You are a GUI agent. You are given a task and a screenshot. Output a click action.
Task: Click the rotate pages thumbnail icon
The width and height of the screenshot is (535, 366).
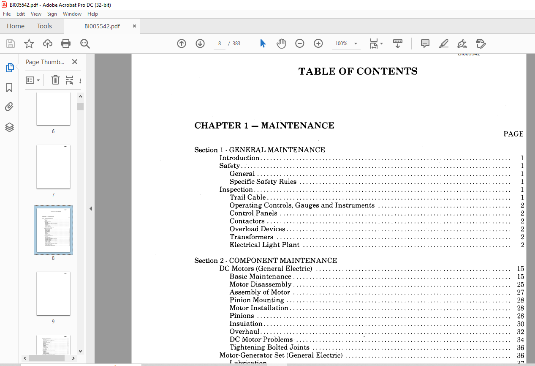coord(69,80)
